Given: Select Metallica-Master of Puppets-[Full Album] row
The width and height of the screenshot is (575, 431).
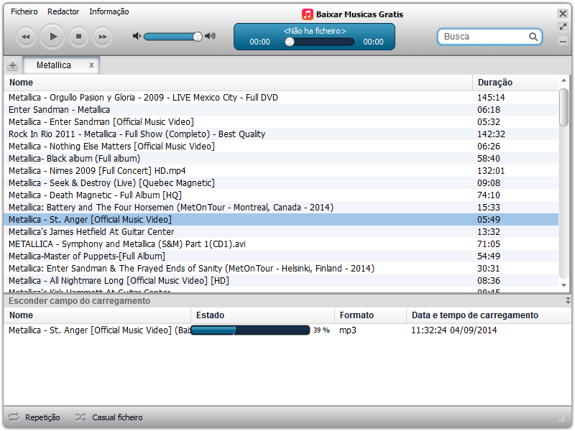Looking at the screenshot, I should click(x=281, y=256).
